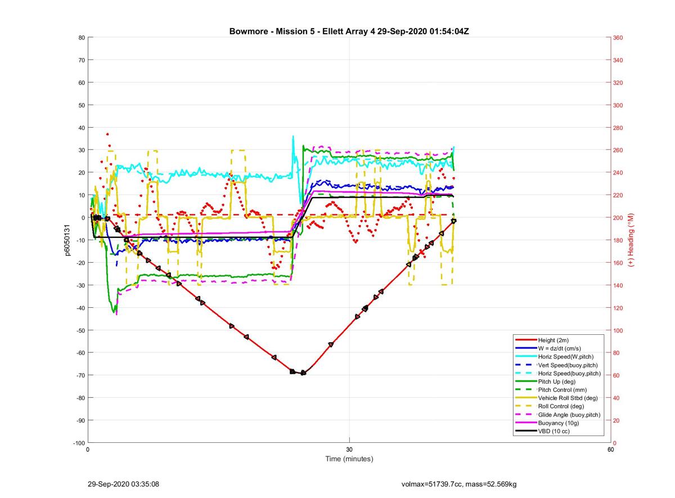Viewport: 675px width, 498px height.
Task: Click left axis tick label '-60'
Action: [80, 353]
